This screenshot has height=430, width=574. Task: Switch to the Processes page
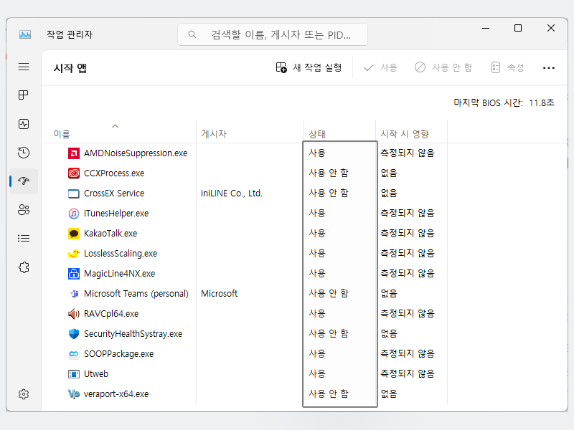[24, 95]
